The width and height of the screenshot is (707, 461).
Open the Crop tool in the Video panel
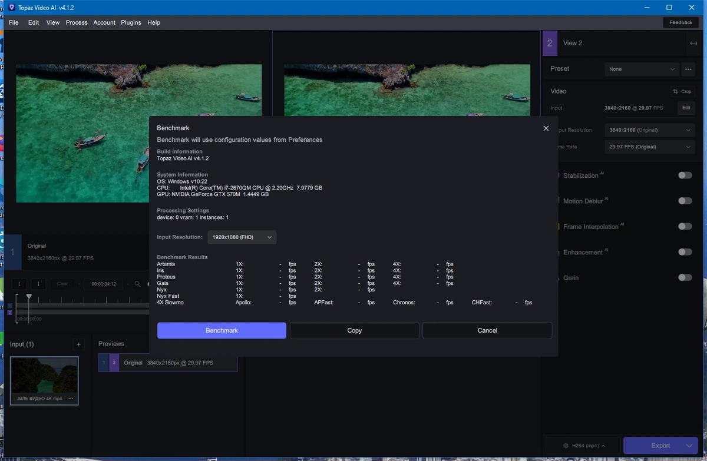682,91
